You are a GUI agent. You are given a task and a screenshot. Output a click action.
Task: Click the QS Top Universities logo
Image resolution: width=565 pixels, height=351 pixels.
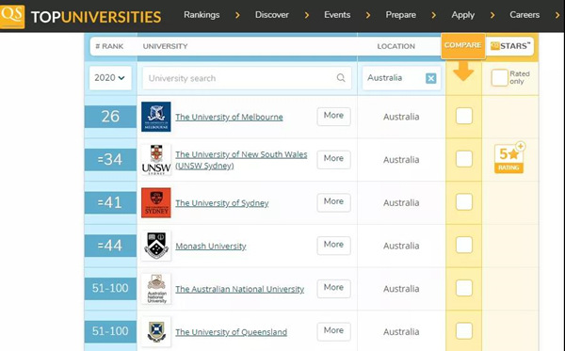pos(81,16)
